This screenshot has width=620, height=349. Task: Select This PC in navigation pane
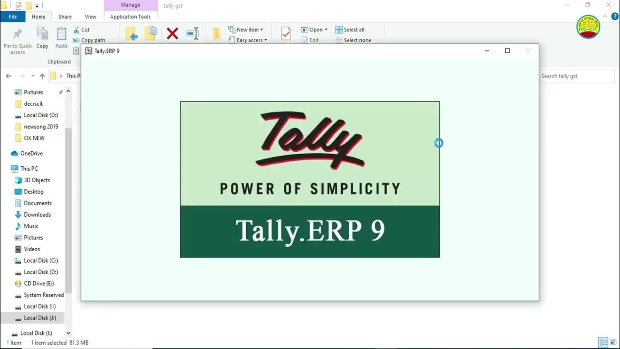tap(29, 169)
